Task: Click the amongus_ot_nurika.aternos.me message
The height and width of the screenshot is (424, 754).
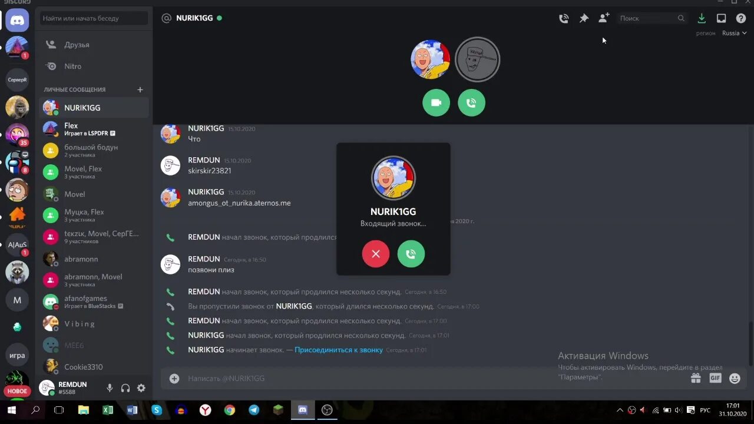Action: [239, 203]
